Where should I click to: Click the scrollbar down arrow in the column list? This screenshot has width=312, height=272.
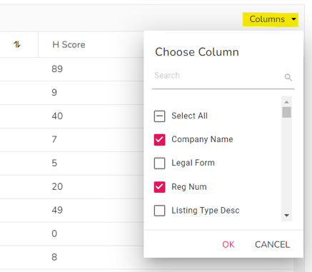point(287,216)
